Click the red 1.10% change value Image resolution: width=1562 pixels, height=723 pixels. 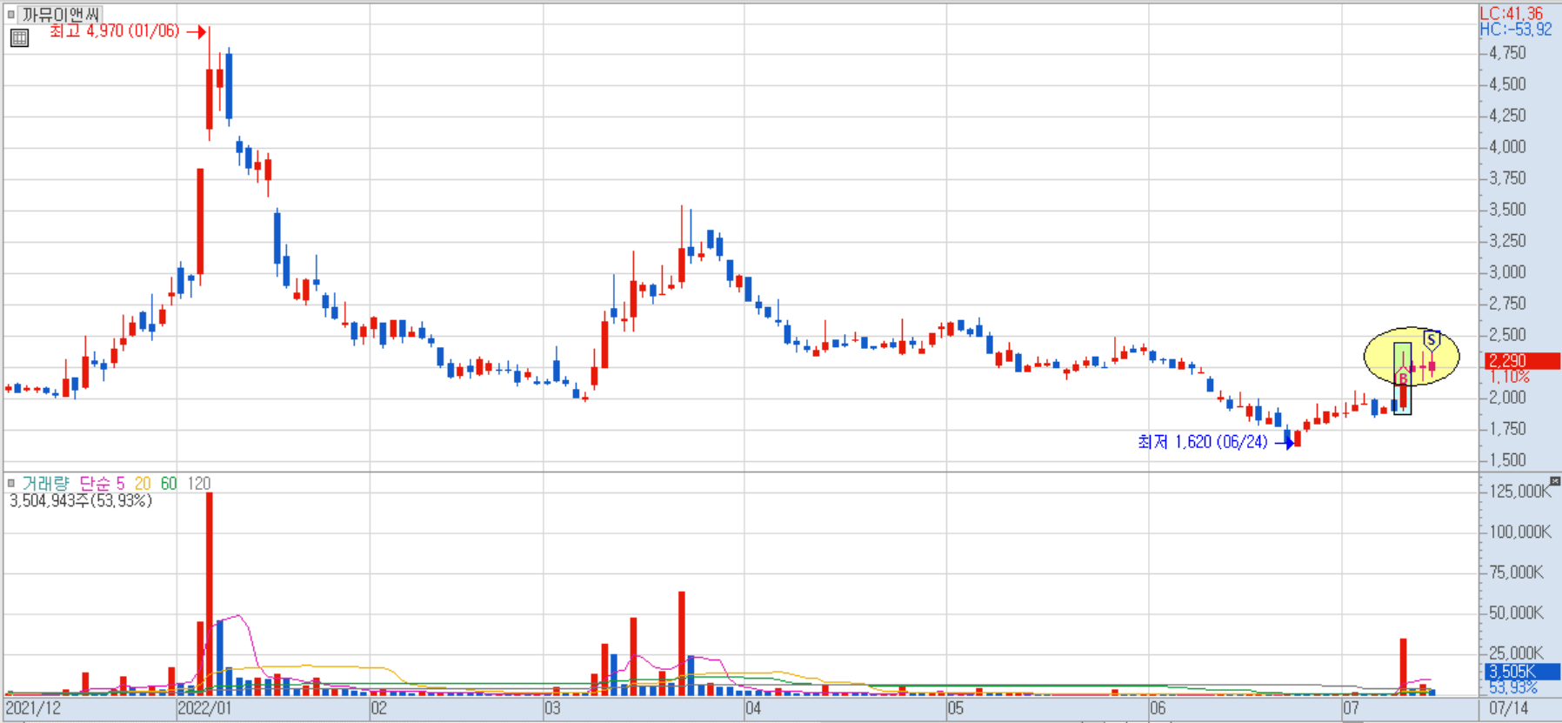(x=1510, y=377)
